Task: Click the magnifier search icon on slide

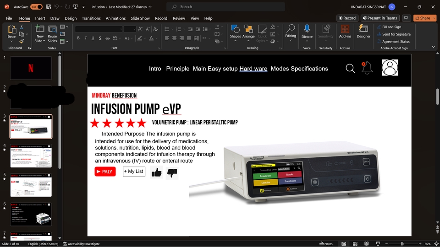Action: [x=350, y=68]
